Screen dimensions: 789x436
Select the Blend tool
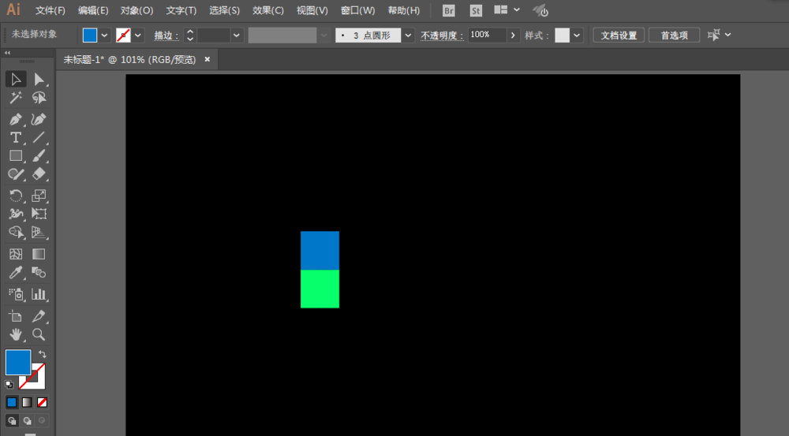[x=39, y=273]
